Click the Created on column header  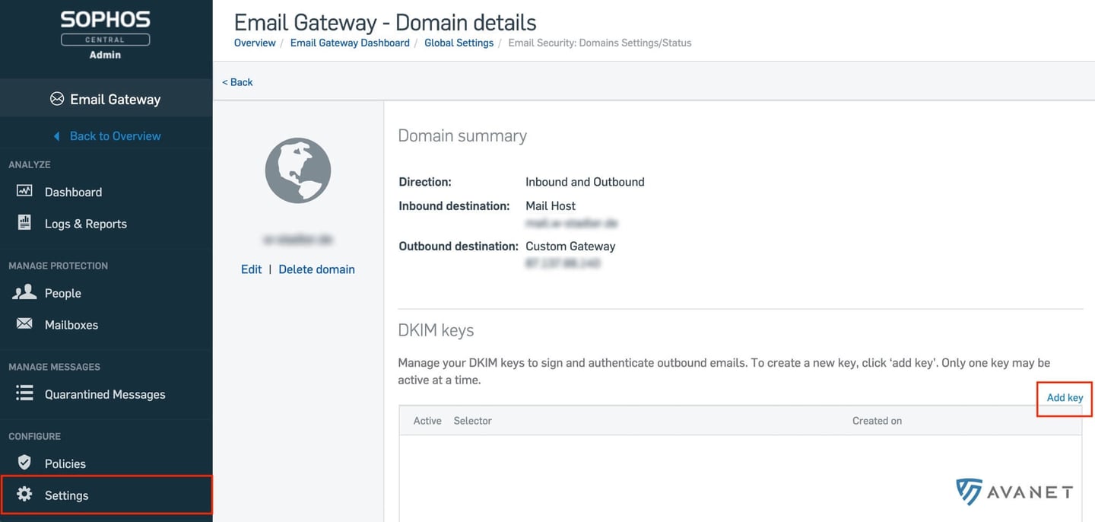click(x=877, y=421)
